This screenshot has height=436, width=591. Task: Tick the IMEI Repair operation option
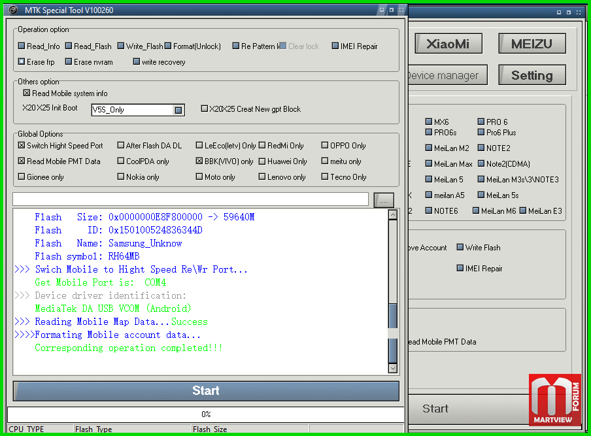click(x=335, y=46)
